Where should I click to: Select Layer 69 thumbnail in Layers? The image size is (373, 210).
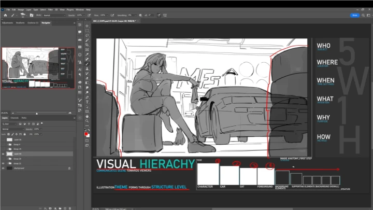click(x=9, y=154)
